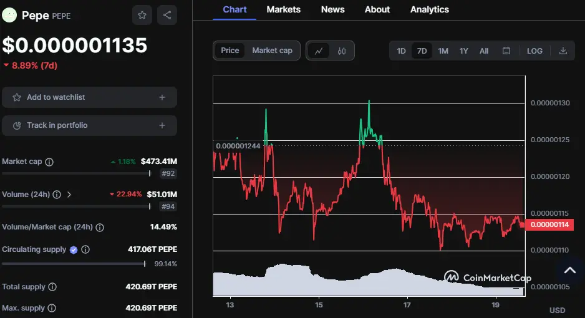Click the Market cap rank progress bar
Screen dimensions: 585x318
[76, 173]
